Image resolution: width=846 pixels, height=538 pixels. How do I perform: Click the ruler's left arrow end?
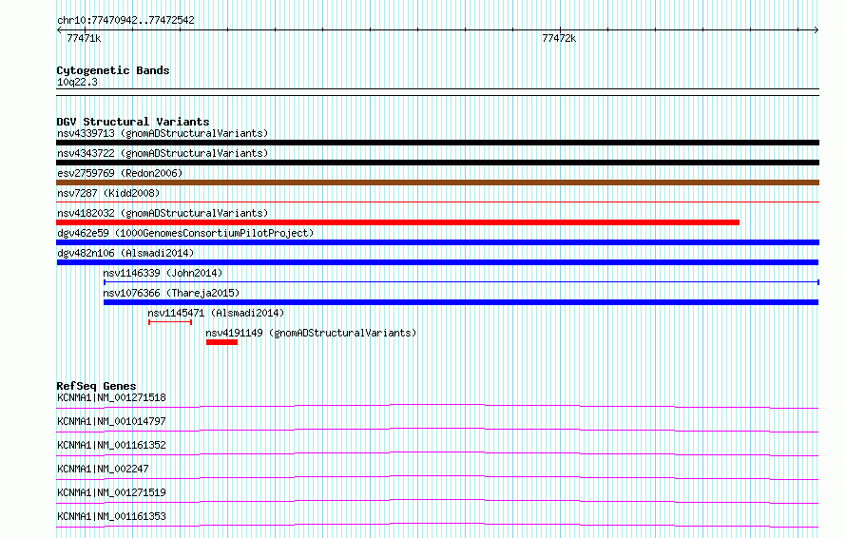(59, 29)
